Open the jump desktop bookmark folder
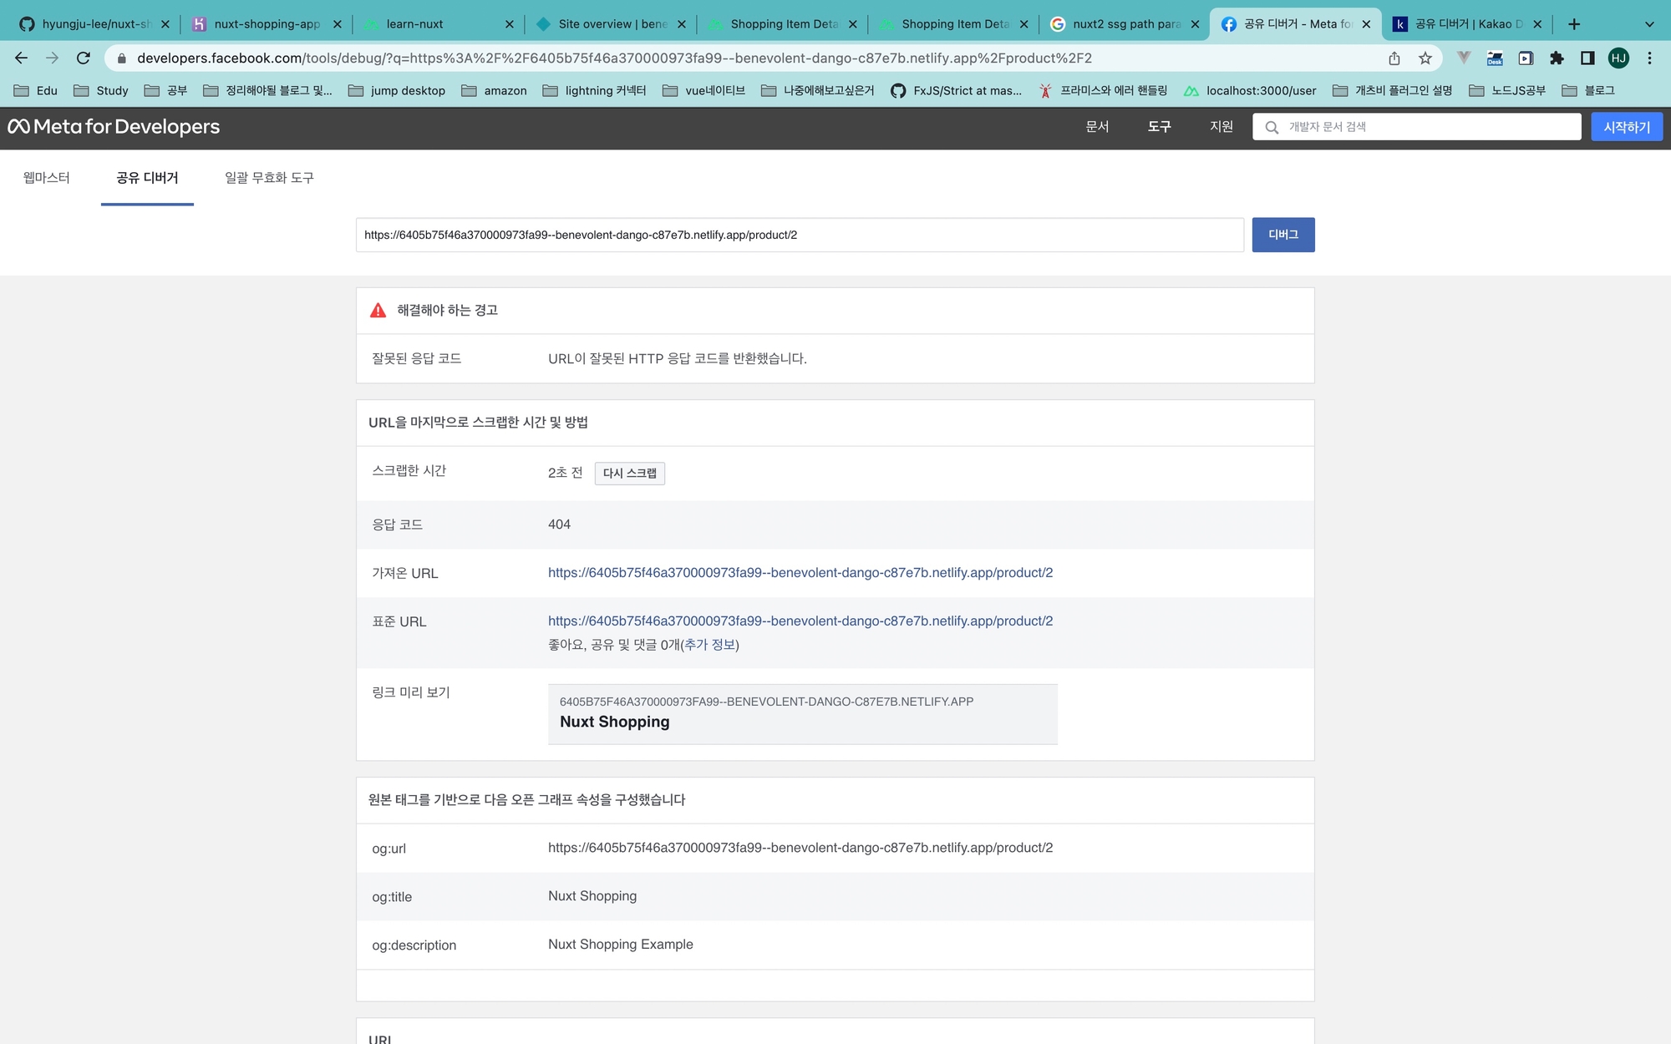Screen dimensions: 1671x1044 point(396,90)
